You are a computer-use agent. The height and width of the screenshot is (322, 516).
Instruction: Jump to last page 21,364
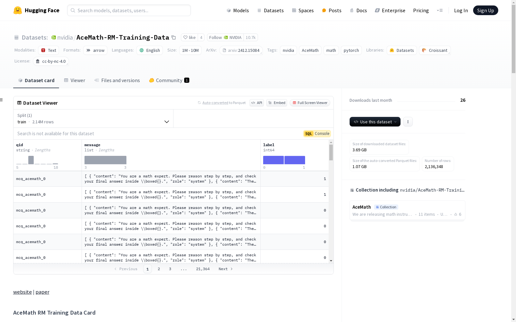[x=203, y=269]
